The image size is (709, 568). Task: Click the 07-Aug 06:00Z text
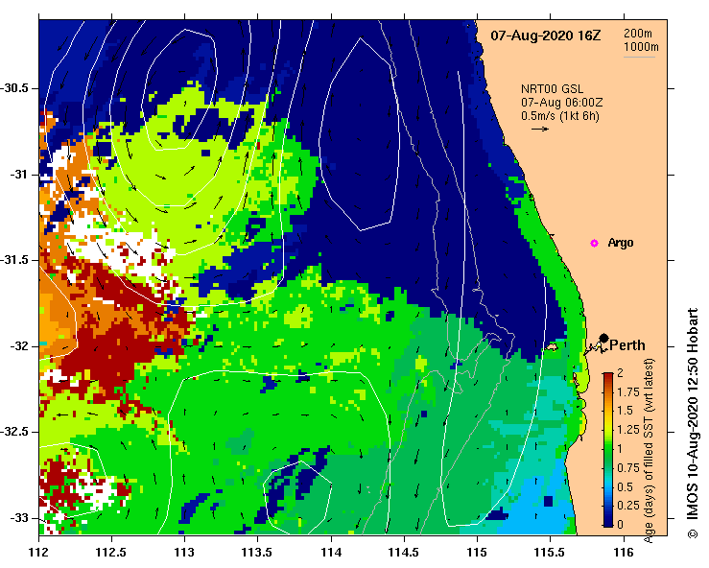[561, 103]
